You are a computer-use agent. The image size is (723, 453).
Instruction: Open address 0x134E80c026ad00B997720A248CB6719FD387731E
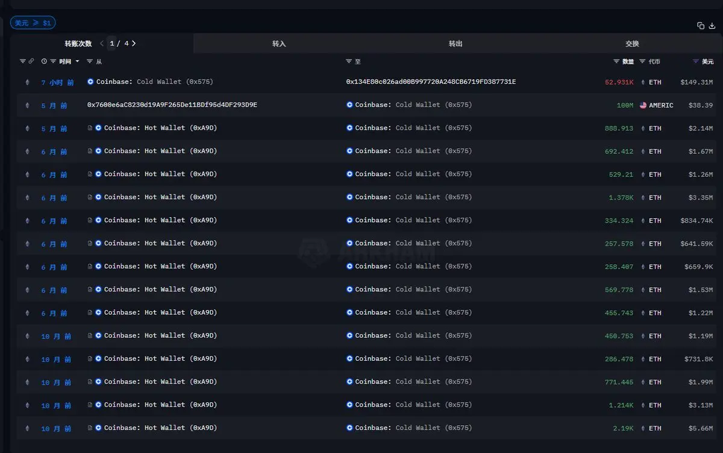(x=431, y=81)
